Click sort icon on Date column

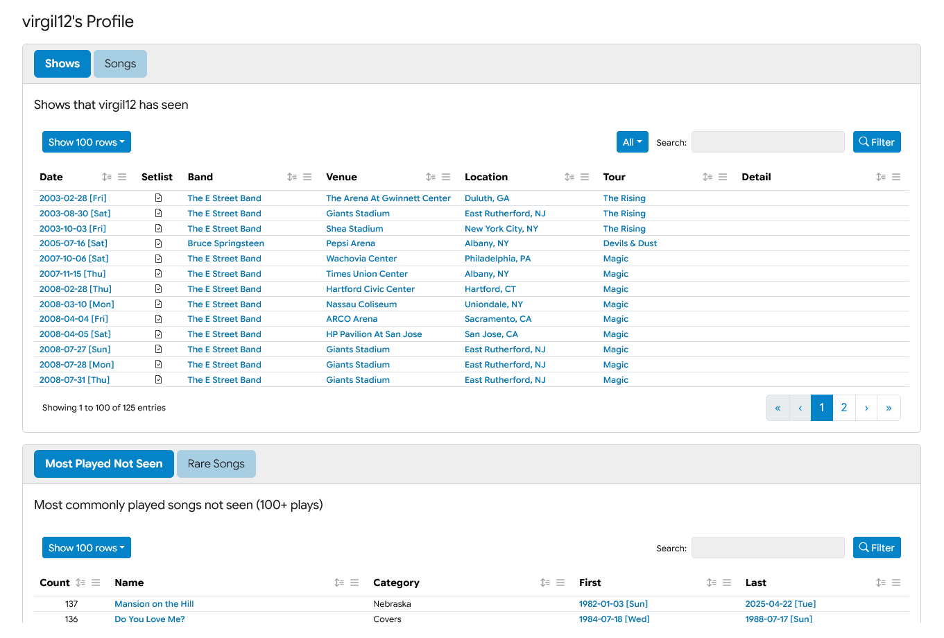pos(106,178)
